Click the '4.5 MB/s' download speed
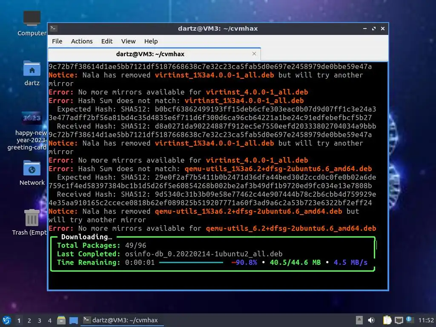Image resolution: width=436 pixels, height=327 pixels. 350,262
